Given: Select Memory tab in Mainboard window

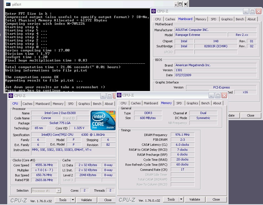Looking at the screenshot, I should [x=201, y=19].
